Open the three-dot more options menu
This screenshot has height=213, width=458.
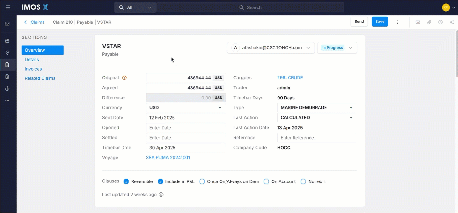point(398,22)
